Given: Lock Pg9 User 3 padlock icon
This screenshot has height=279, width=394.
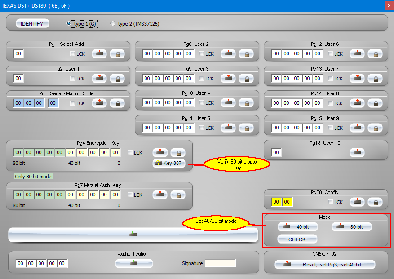Looking at the screenshot, I should (x=247, y=79).
